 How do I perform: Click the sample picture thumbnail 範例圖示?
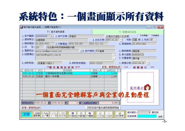click(x=140, y=87)
